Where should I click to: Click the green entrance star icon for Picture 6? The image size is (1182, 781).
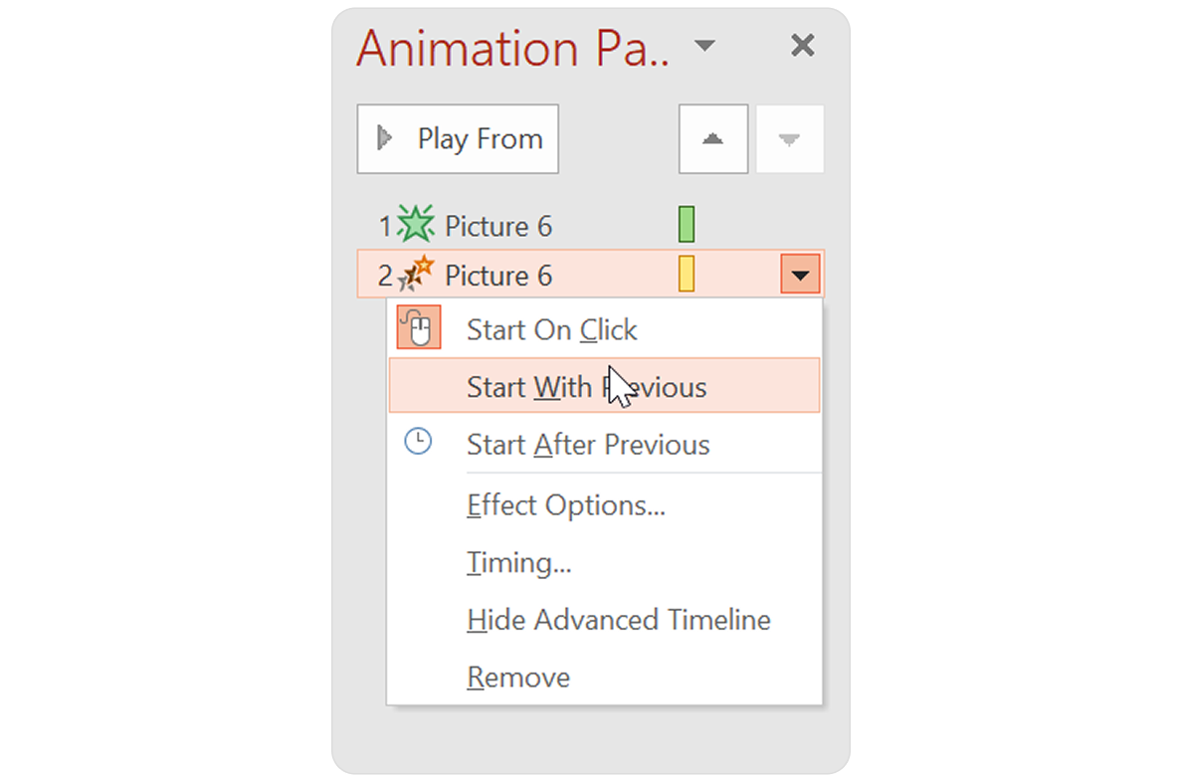pyautogui.click(x=415, y=223)
